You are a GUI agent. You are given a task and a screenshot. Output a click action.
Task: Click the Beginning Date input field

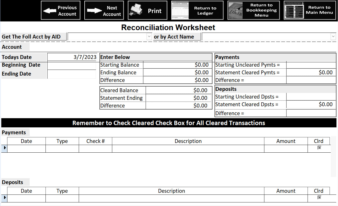[x=72, y=66]
